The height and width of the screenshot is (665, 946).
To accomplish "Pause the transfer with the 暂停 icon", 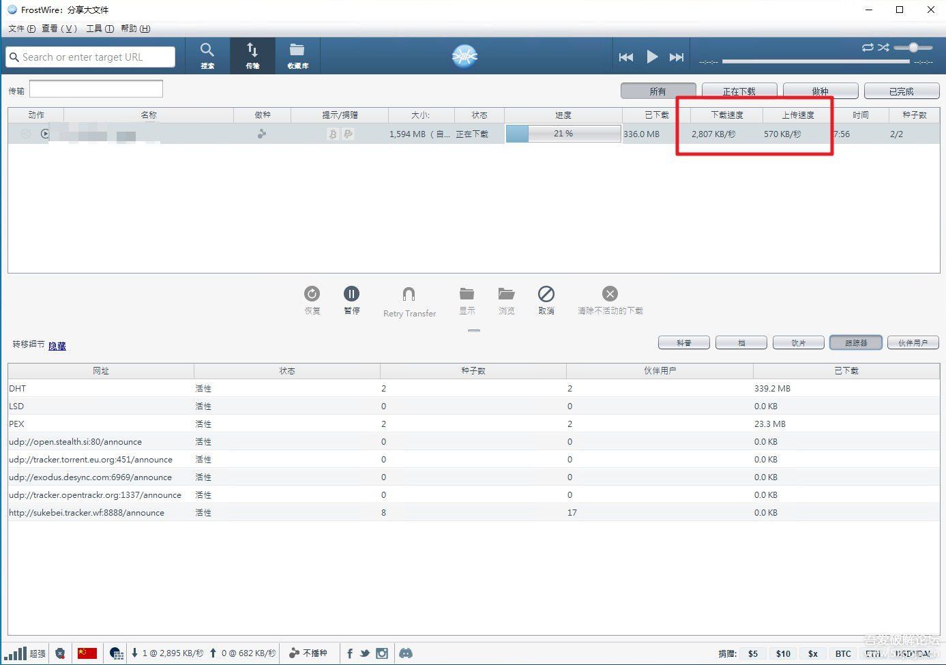I will pos(351,299).
